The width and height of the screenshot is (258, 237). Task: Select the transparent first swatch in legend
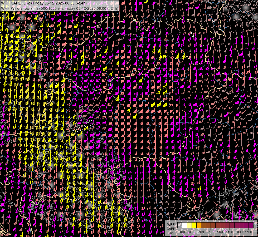click(x=180, y=225)
